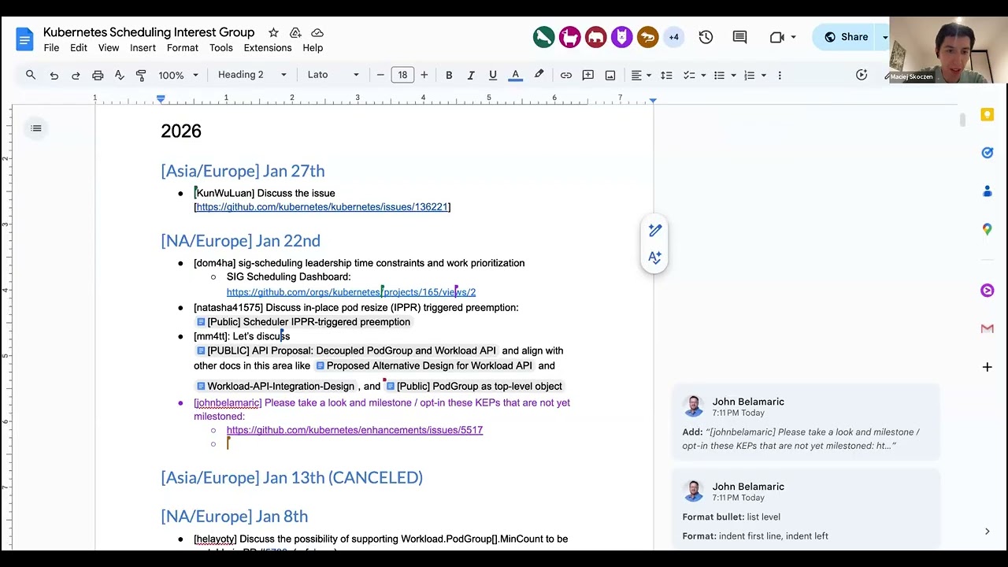Collapse the side panel chevron

[987, 532]
